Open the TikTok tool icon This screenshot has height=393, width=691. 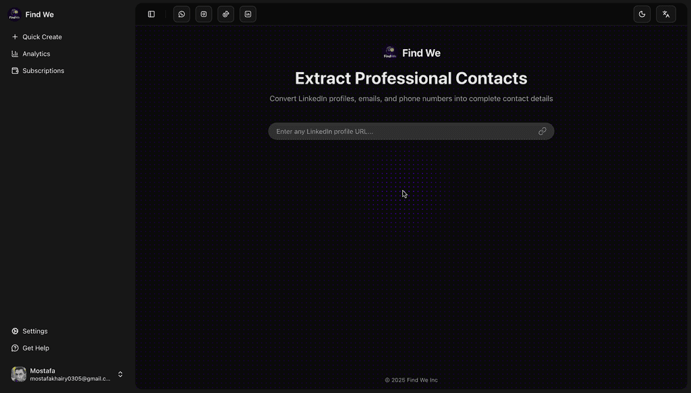[225, 14]
